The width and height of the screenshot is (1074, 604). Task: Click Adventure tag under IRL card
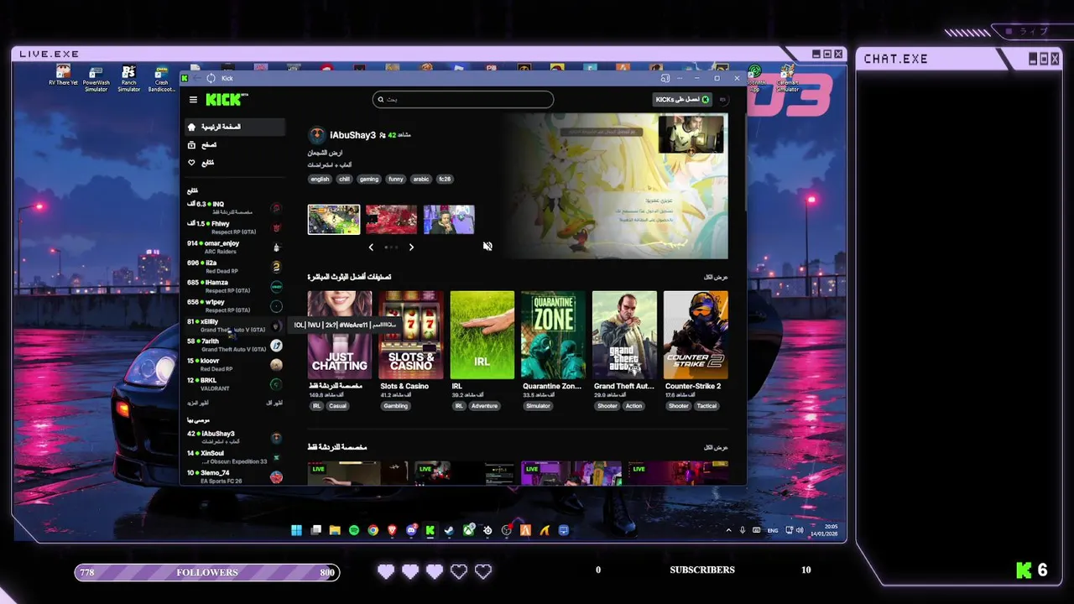(x=484, y=406)
